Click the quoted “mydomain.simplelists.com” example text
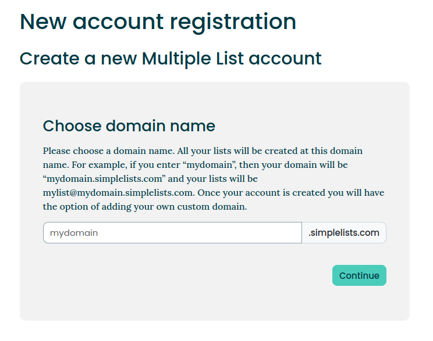This screenshot has width=433, height=341. [101, 179]
